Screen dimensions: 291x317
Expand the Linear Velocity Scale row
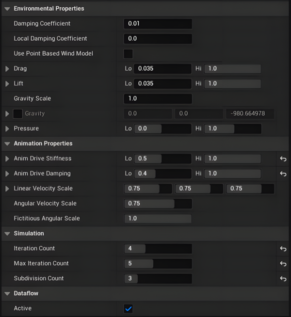7,189
